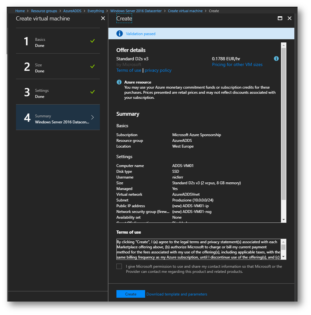Open Everything breadcrumb link
The height and width of the screenshot is (315, 311).
pos(96,11)
